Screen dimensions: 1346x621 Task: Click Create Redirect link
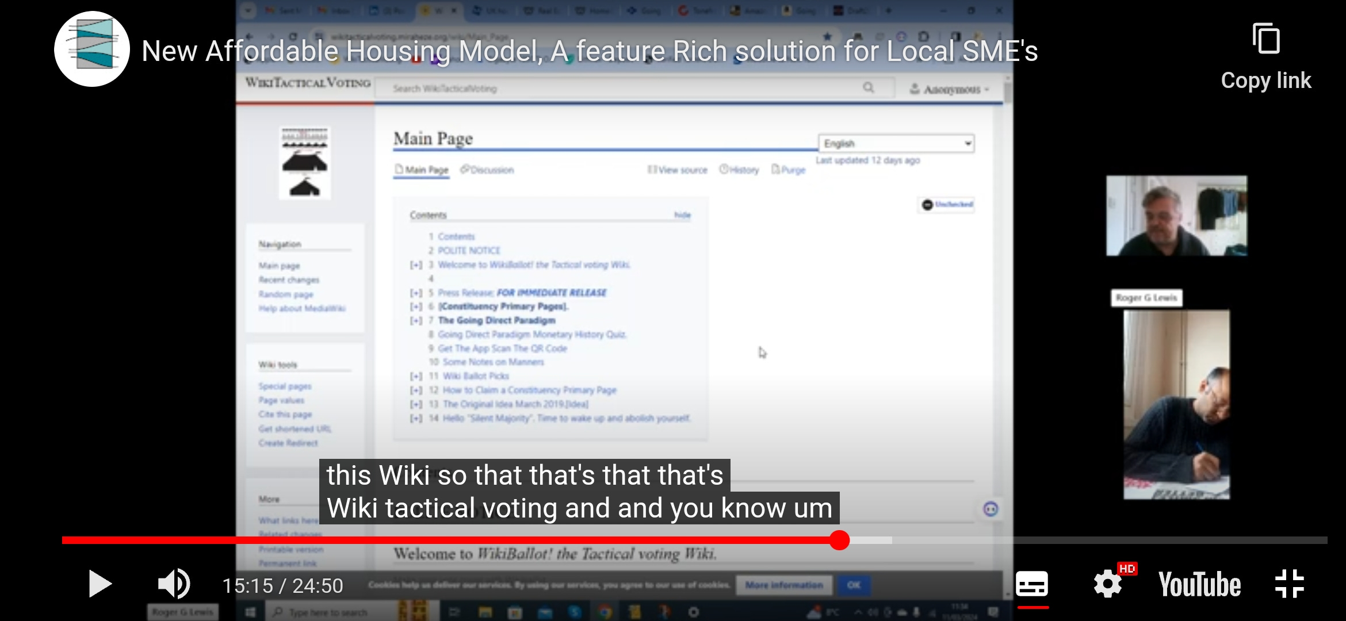288,443
